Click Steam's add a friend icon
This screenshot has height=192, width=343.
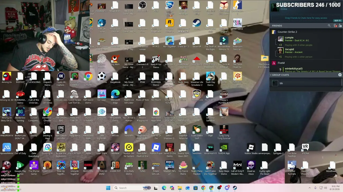(340, 26)
